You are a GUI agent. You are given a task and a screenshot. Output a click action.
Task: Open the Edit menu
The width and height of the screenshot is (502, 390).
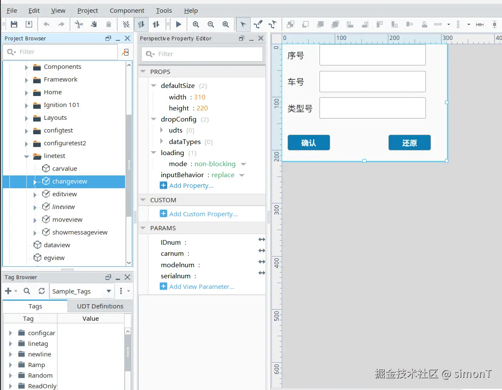tap(34, 11)
